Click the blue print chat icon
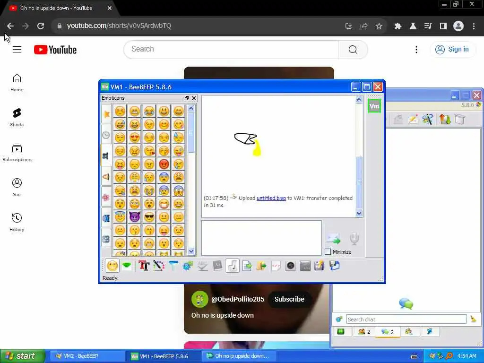This screenshot has height=363, width=484. point(334,266)
